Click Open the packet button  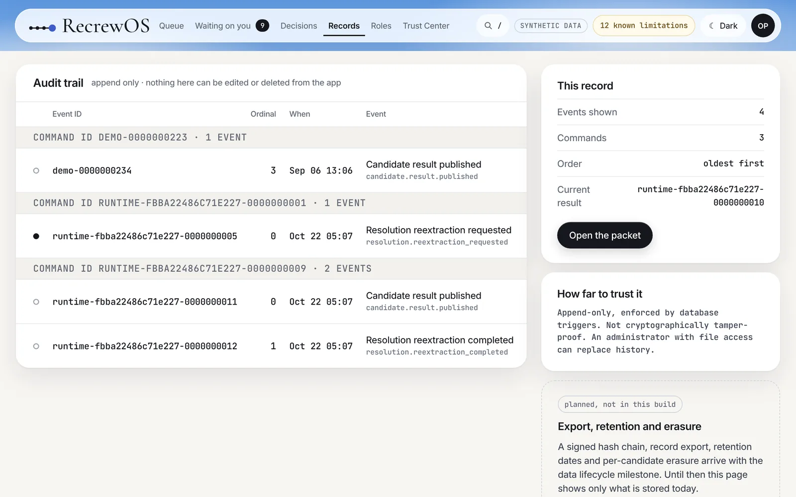tap(604, 235)
